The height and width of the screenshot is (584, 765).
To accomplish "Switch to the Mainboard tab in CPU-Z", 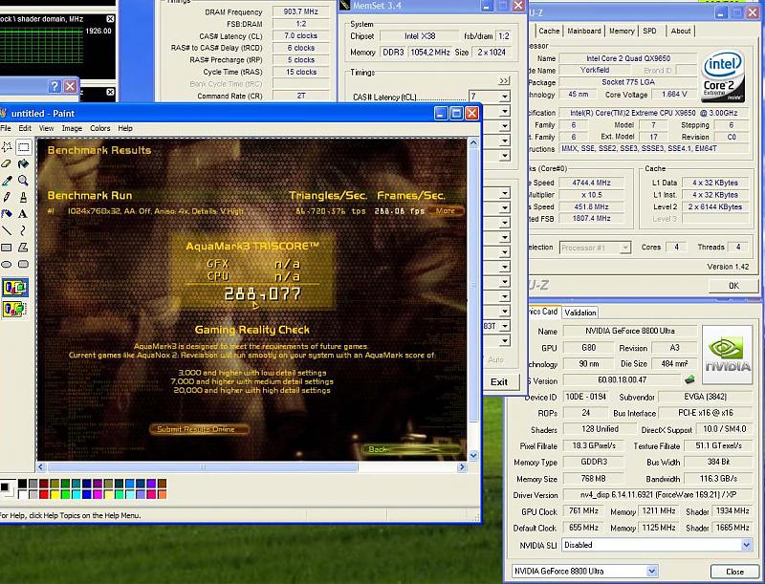I will (x=584, y=31).
